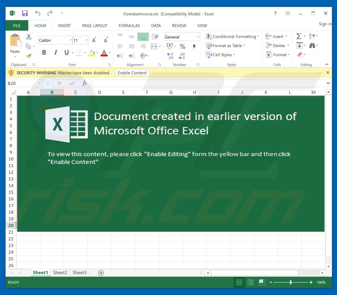Switch to the PAGE LAYOUT tab

tap(95, 26)
